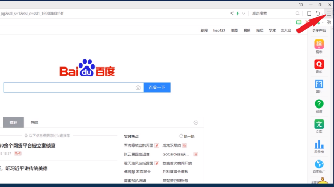
Task: Click the Baidu logo
Action: pos(87,68)
